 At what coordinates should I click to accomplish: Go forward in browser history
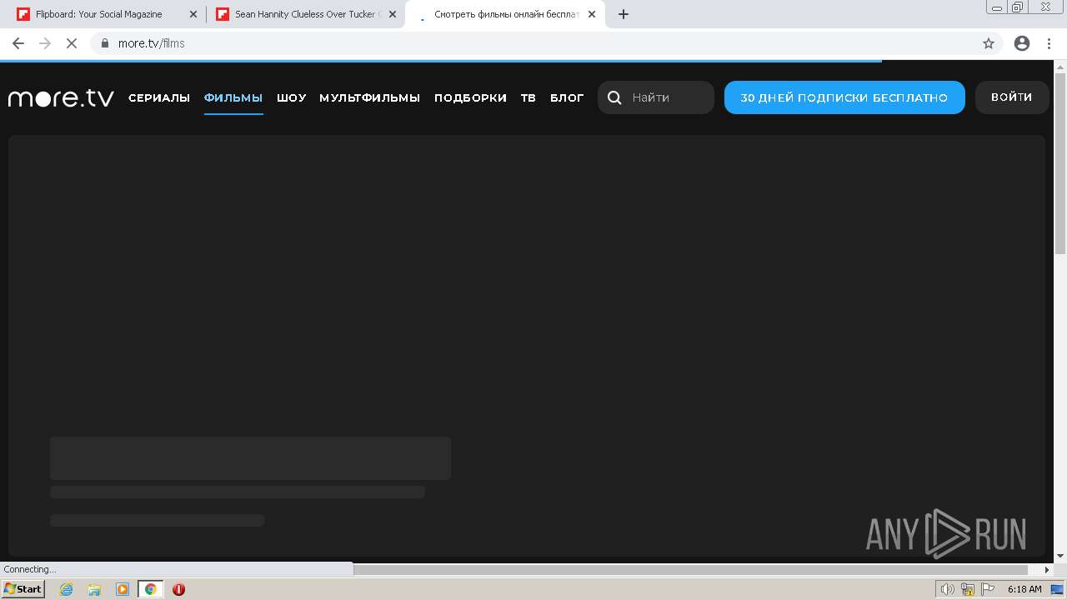point(45,43)
